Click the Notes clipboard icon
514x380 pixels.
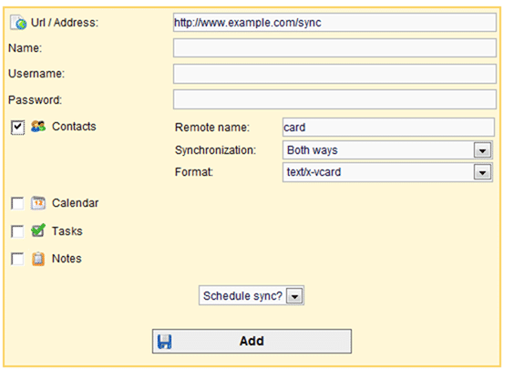[38, 259]
